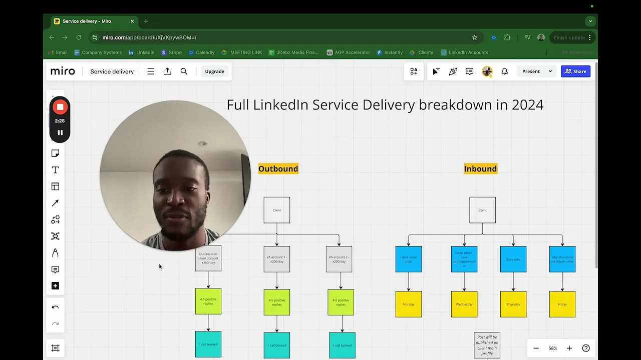Click the Present button
The height and width of the screenshot is (360, 641).
(531, 71)
